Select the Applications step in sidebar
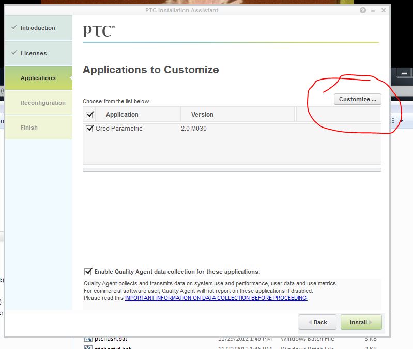 tap(38, 78)
